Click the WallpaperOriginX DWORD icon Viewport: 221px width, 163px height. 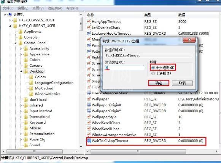pos(89,105)
